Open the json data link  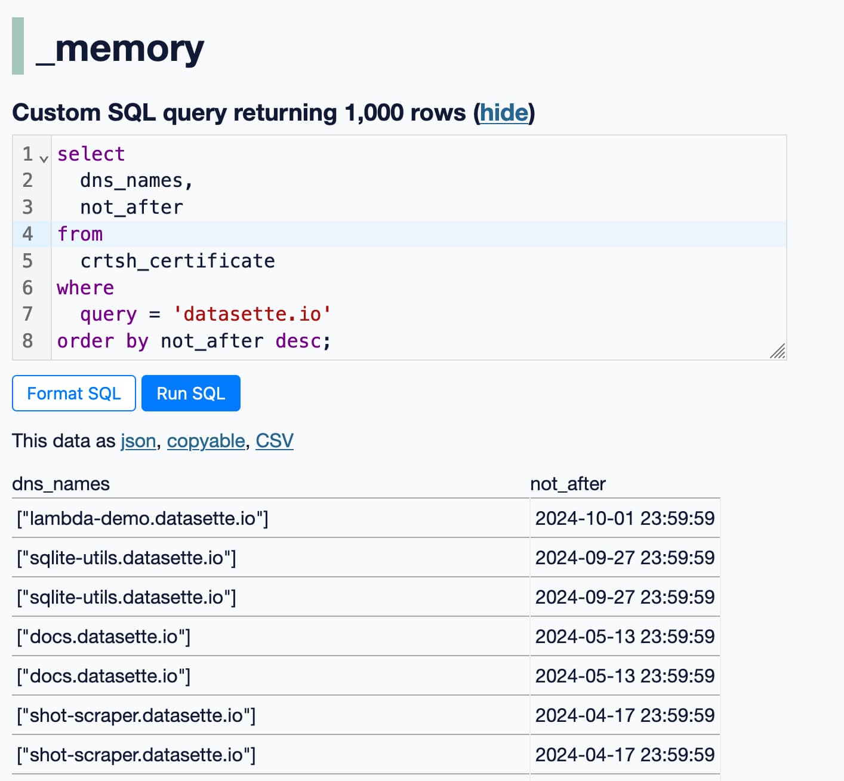pyautogui.click(x=138, y=441)
